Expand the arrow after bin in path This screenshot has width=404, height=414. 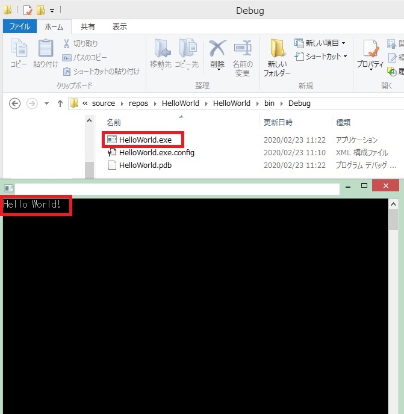click(281, 103)
